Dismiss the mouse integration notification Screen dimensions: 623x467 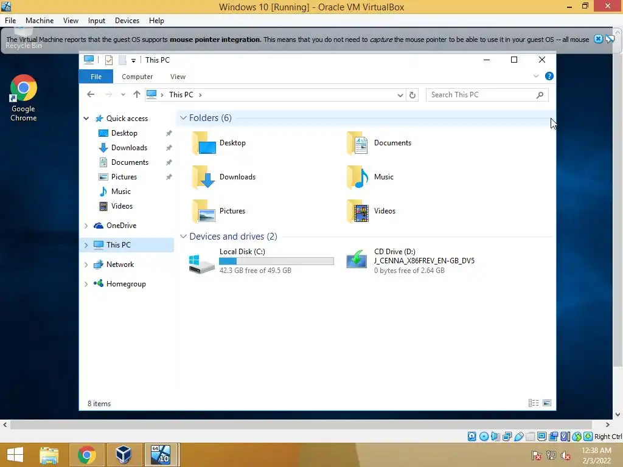(x=598, y=39)
